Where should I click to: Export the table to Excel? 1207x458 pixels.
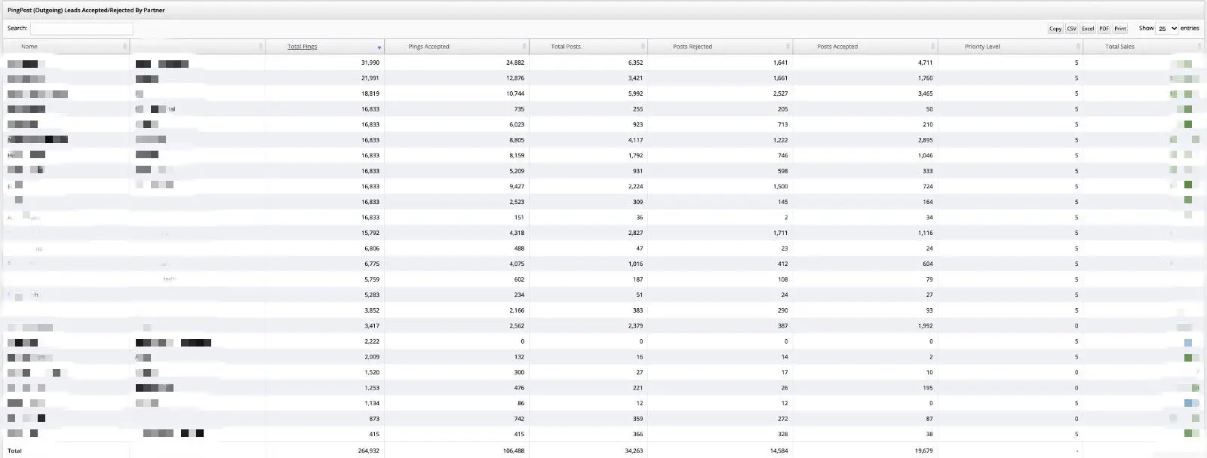click(x=1087, y=29)
